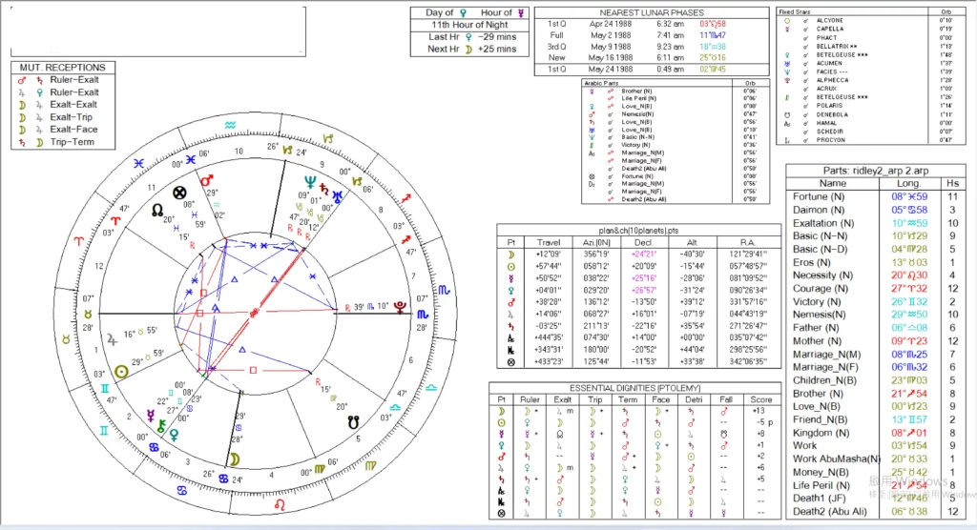Click the Sun glyph in the chart wheel
The image size is (977, 530).
tap(121, 372)
